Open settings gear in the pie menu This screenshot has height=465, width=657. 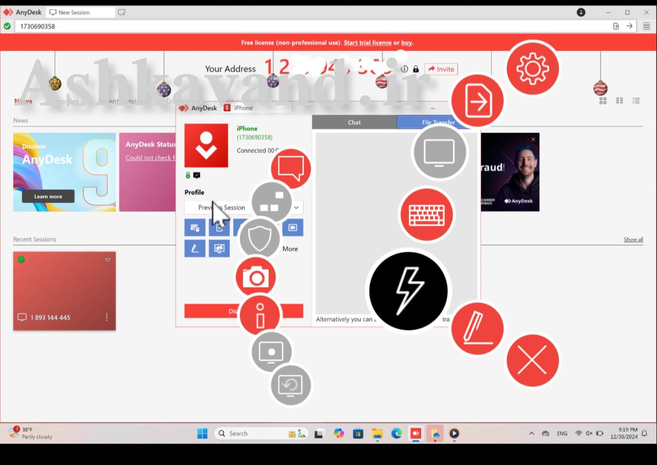pyautogui.click(x=532, y=68)
